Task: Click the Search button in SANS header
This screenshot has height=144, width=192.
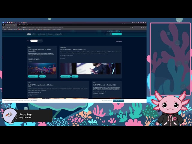Action: (108, 34)
